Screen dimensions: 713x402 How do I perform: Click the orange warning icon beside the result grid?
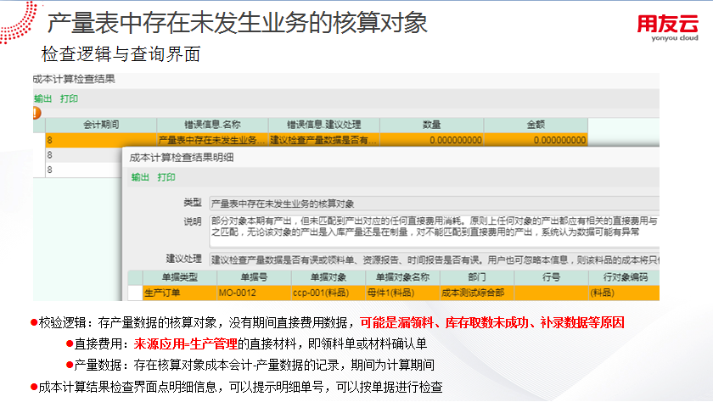(x=36, y=113)
